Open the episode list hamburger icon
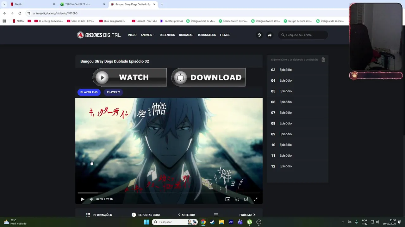Screen dimensions: 405x227 pyautogui.click(x=216, y=215)
